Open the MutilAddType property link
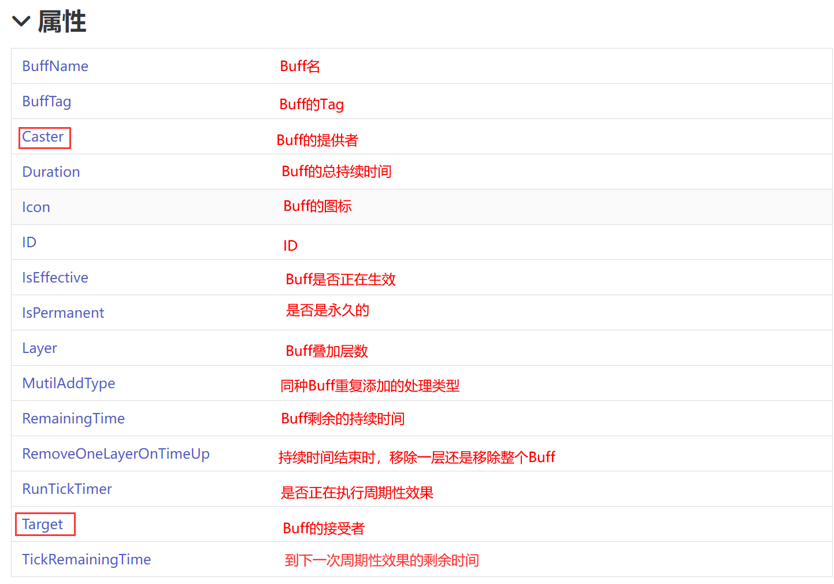Viewport: 834px width, 584px height. tap(68, 384)
